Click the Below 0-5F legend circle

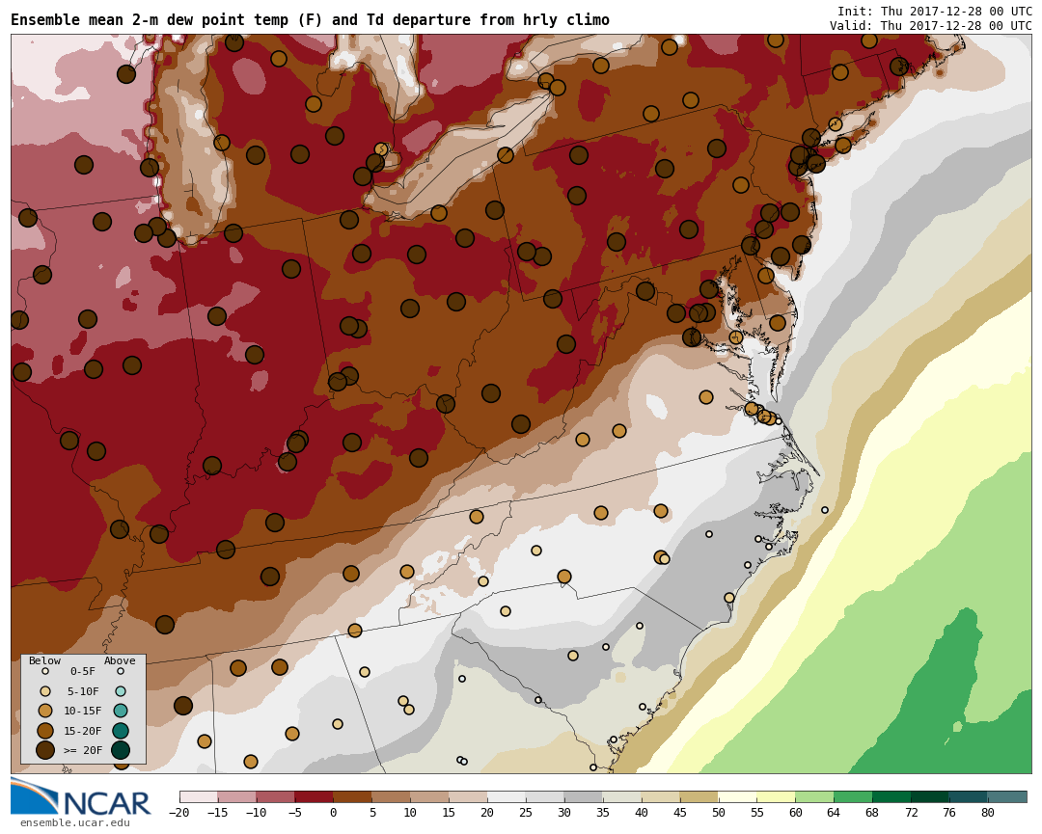coord(45,671)
